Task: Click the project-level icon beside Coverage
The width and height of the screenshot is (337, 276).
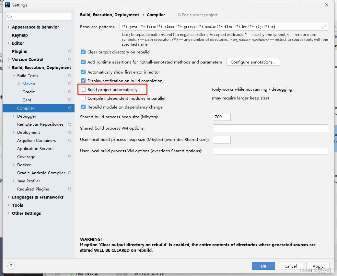Action: (70, 157)
